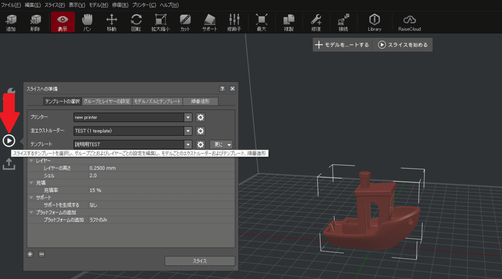Image resolution: width=502 pixels, height=279 pixels.
Task: Open the 修復(R) menu
Action: [x=120, y=5]
